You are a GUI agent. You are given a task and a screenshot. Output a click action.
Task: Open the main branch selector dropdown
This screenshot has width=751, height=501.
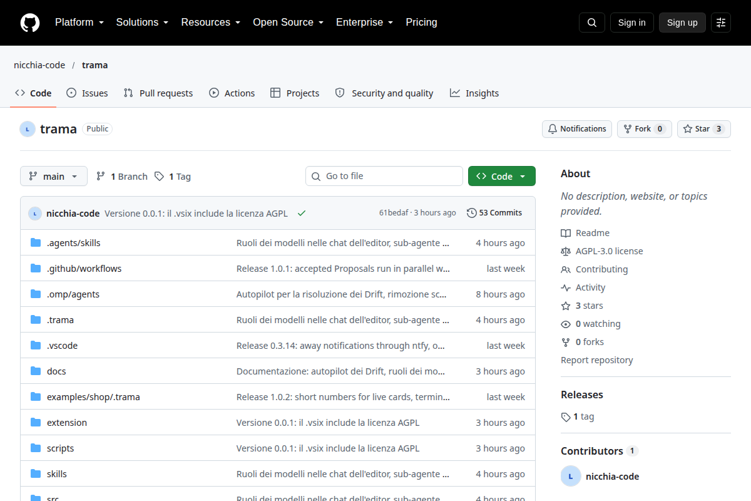(x=54, y=176)
